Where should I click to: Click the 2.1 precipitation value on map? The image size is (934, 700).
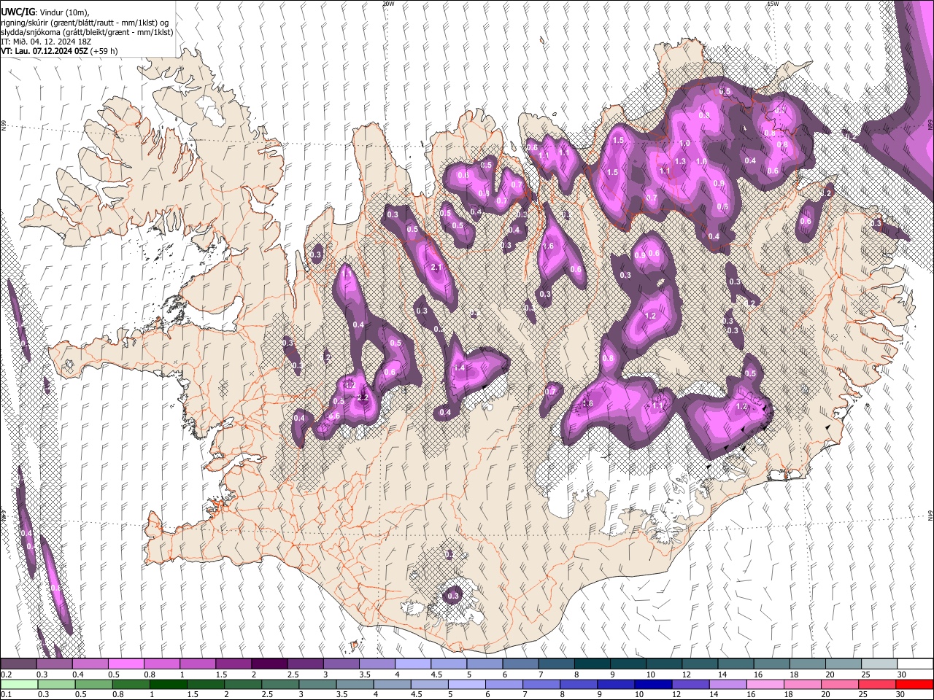436,268
